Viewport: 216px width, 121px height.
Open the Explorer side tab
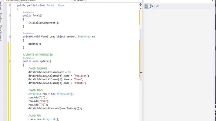tap(1, 5)
